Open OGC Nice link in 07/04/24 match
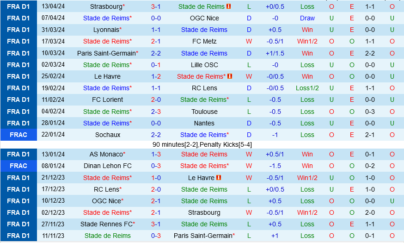Viewport: 404px width, 243px height. pos(204,18)
